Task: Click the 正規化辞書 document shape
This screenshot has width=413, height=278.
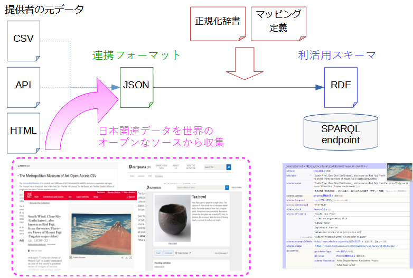Action: pyautogui.click(x=217, y=23)
